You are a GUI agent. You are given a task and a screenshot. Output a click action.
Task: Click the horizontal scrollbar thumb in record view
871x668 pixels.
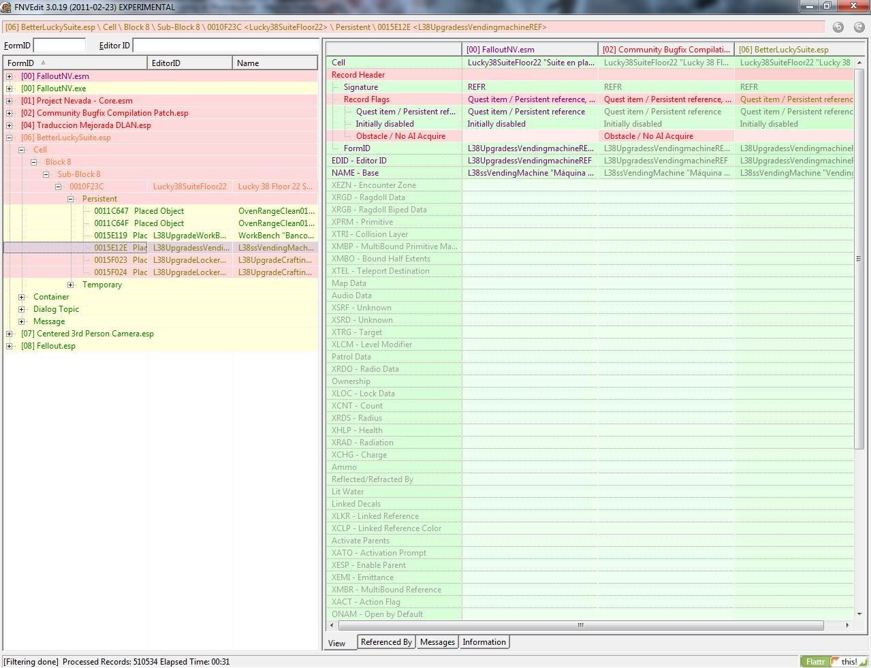[x=581, y=625]
